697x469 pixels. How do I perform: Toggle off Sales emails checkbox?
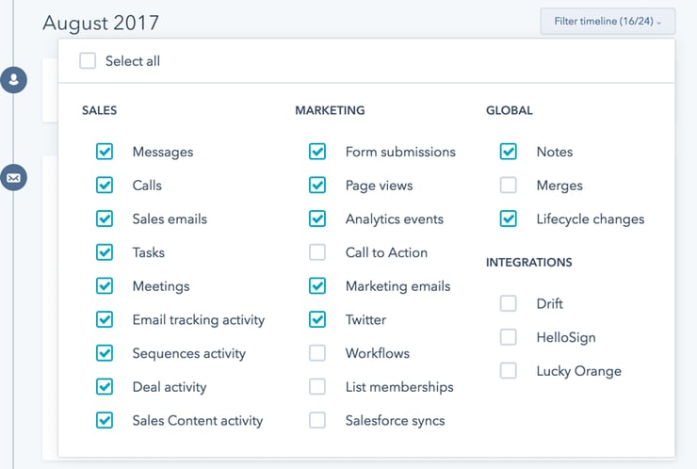(x=105, y=219)
